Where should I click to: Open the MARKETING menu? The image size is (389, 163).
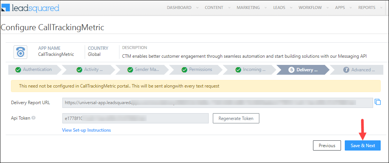[248, 8]
